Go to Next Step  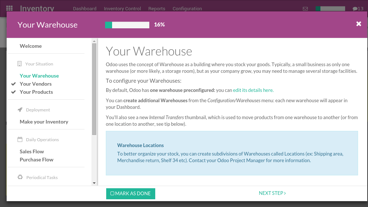(x=272, y=193)
